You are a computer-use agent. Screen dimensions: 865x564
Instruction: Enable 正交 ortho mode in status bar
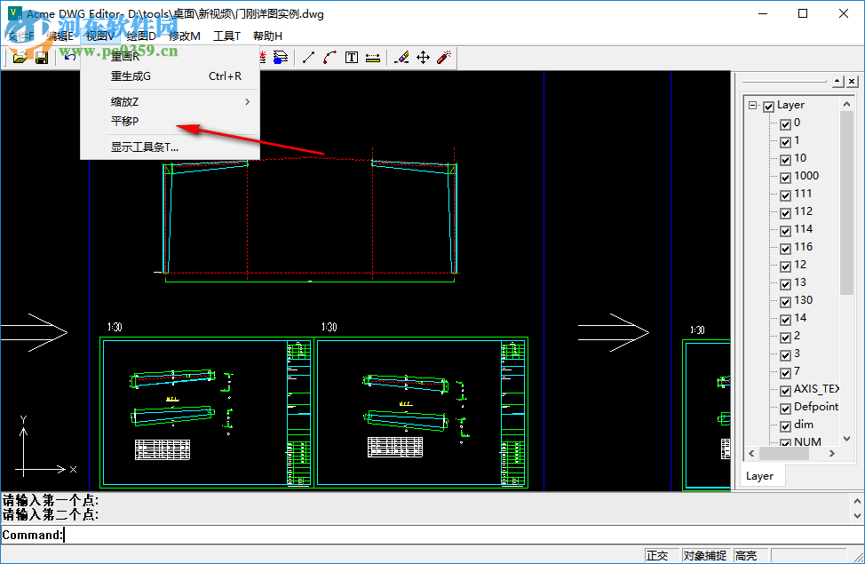[658, 554]
